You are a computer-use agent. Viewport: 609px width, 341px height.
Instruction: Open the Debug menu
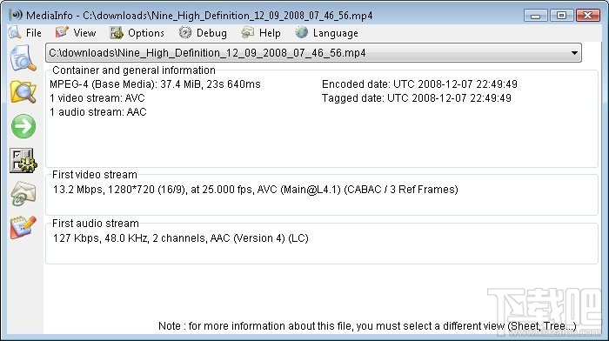click(211, 33)
